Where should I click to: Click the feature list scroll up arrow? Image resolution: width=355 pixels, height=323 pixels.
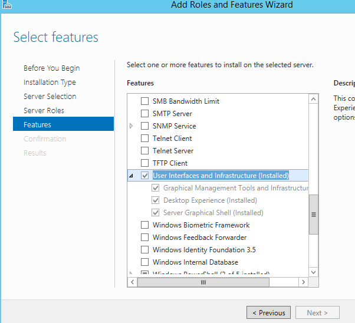(314, 99)
